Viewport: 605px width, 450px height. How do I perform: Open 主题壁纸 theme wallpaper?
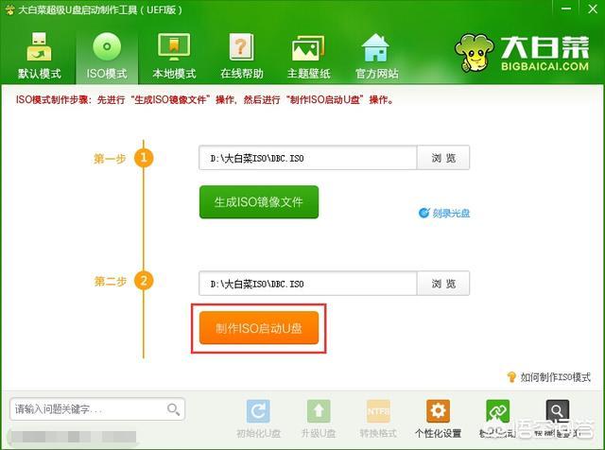pyautogui.click(x=309, y=57)
